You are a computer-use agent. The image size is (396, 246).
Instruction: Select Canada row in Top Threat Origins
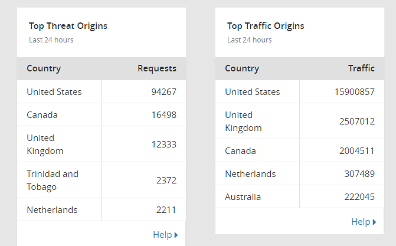point(42,115)
